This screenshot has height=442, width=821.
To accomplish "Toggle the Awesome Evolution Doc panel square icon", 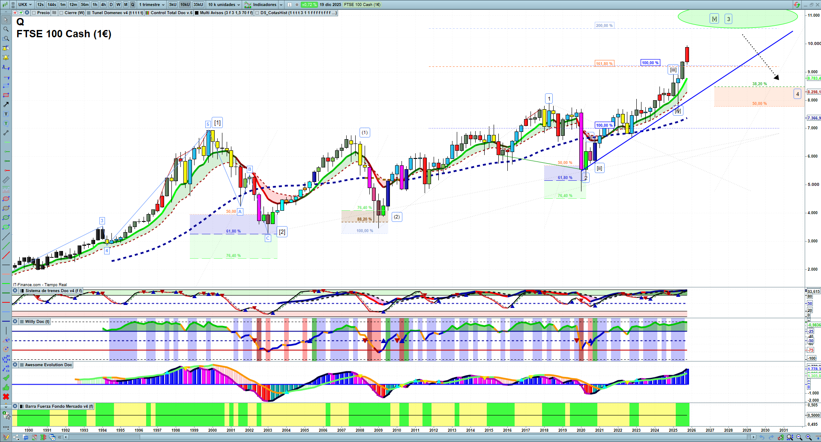I will [x=22, y=365].
